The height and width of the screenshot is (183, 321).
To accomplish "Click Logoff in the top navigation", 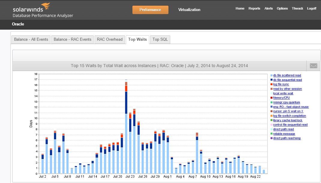I will pyautogui.click(x=311, y=8).
